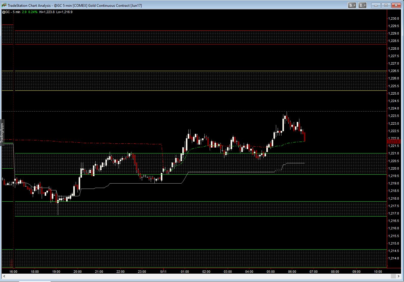
Task: Click the 21:00 time axis label
Action: 99,272
